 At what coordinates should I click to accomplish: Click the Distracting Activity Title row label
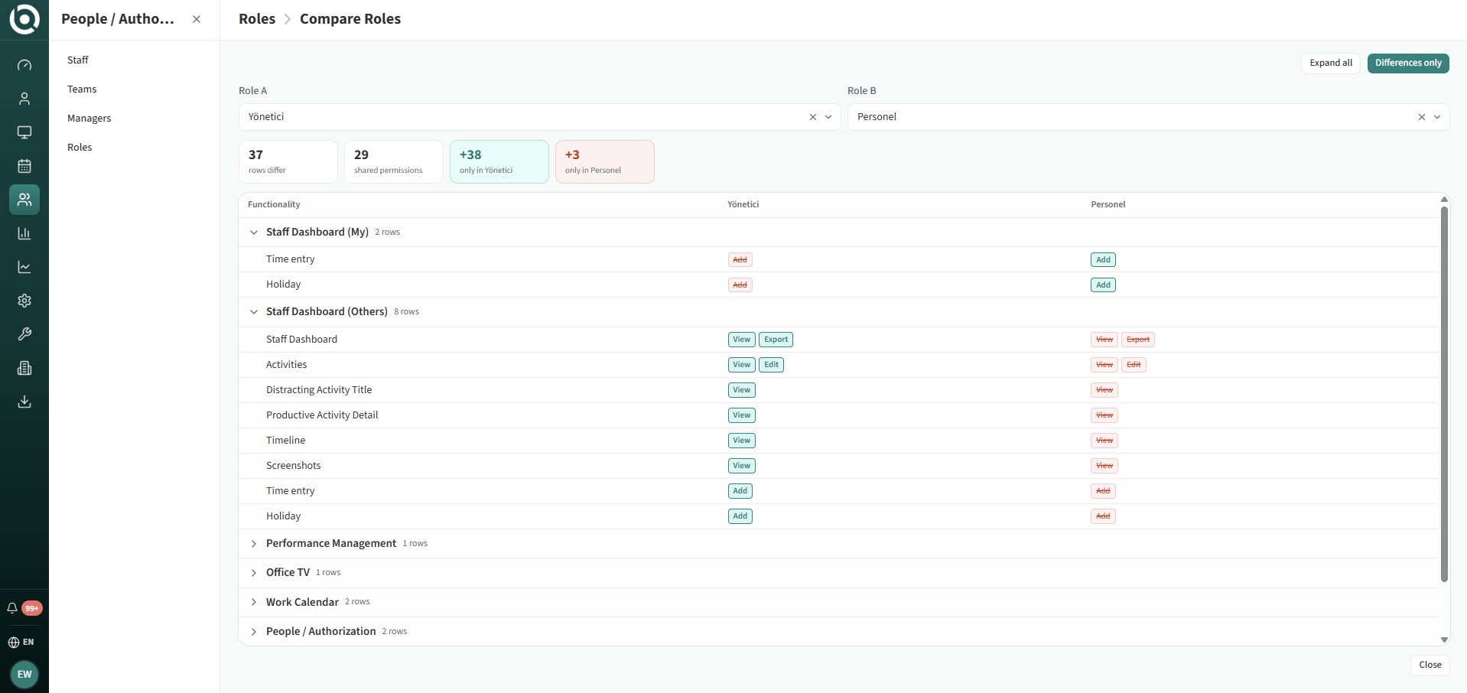tap(319, 390)
